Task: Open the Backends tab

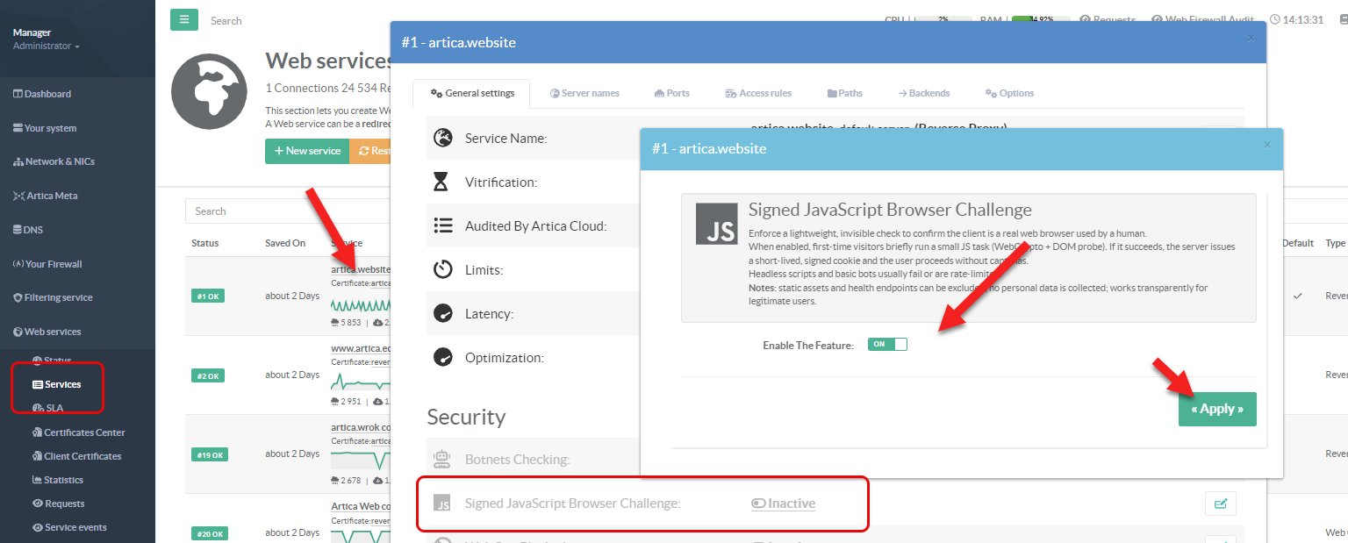Action: point(923,93)
